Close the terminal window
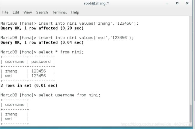 [187, 3]
